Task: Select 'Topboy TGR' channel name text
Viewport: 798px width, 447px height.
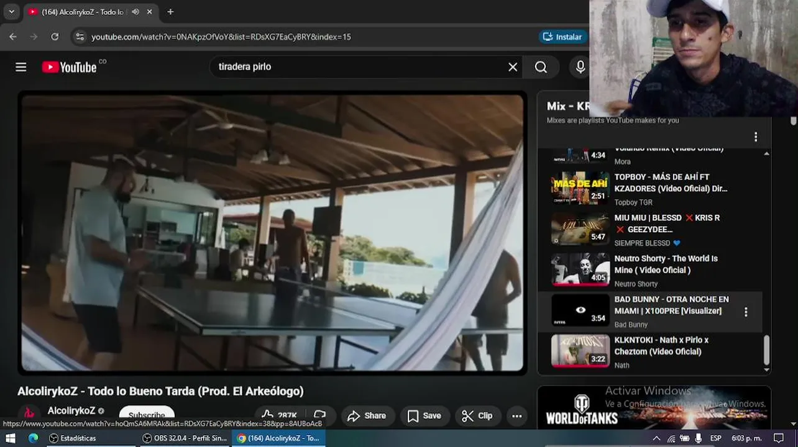Action: click(x=633, y=202)
